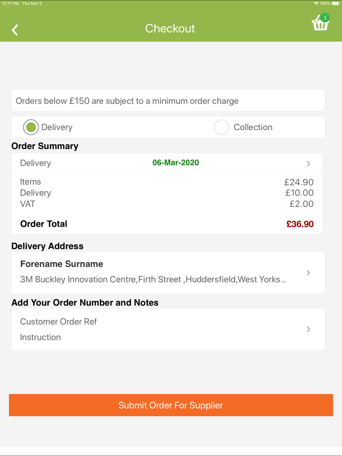This screenshot has width=342, height=456.
Task: Change the 06-Mar-2020 delivery date
Action: click(175, 163)
